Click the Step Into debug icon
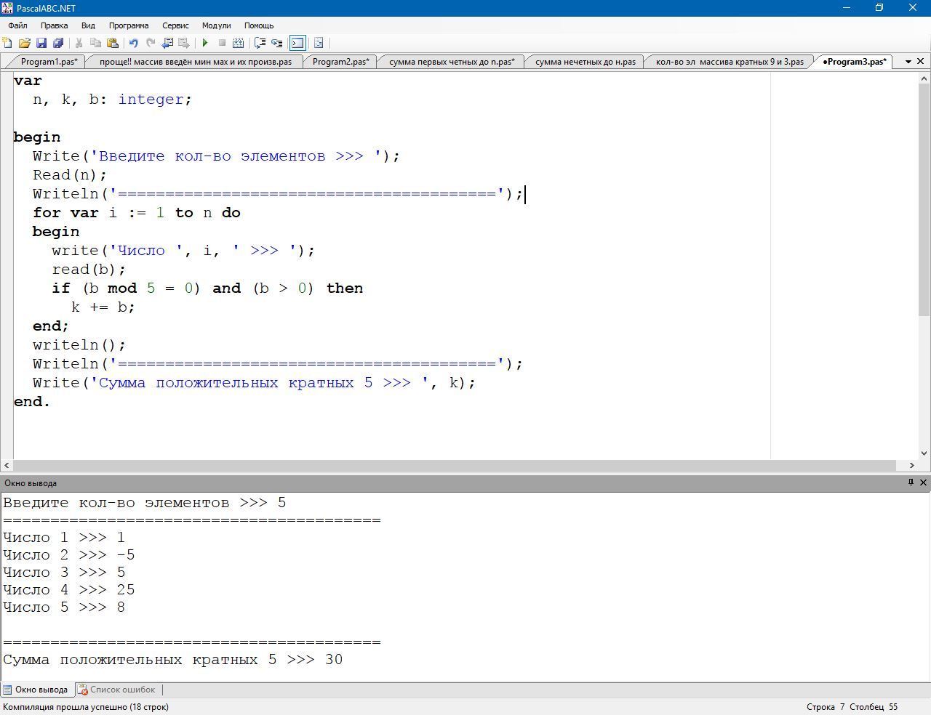The image size is (931, 715). pyautogui.click(x=276, y=43)
